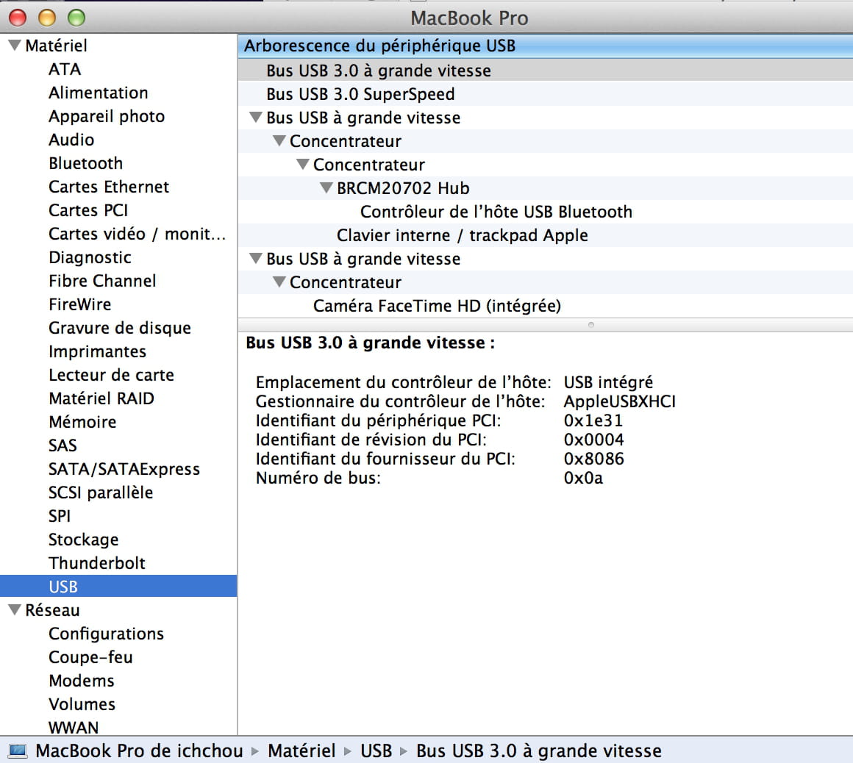Viewport: 853px width, 763px height.
Task: Collapse the Réseau section in sidebar
Action: [15, 610]
